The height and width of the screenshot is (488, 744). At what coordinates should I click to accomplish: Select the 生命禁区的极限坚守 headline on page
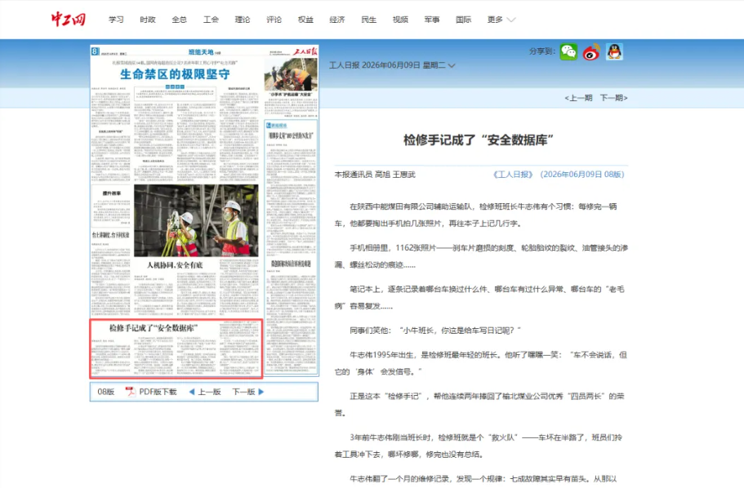tap(175, 74)
